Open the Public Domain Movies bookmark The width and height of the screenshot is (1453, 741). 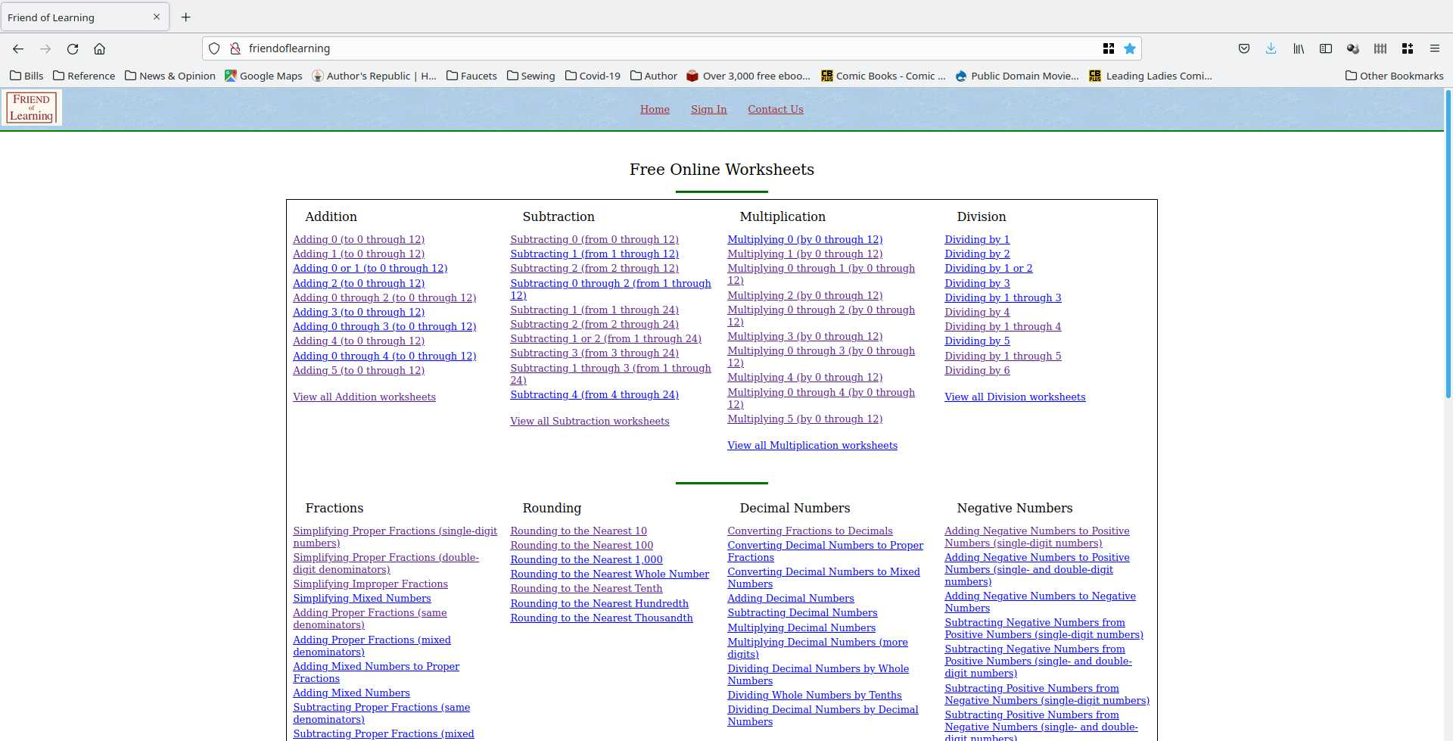1017,76
